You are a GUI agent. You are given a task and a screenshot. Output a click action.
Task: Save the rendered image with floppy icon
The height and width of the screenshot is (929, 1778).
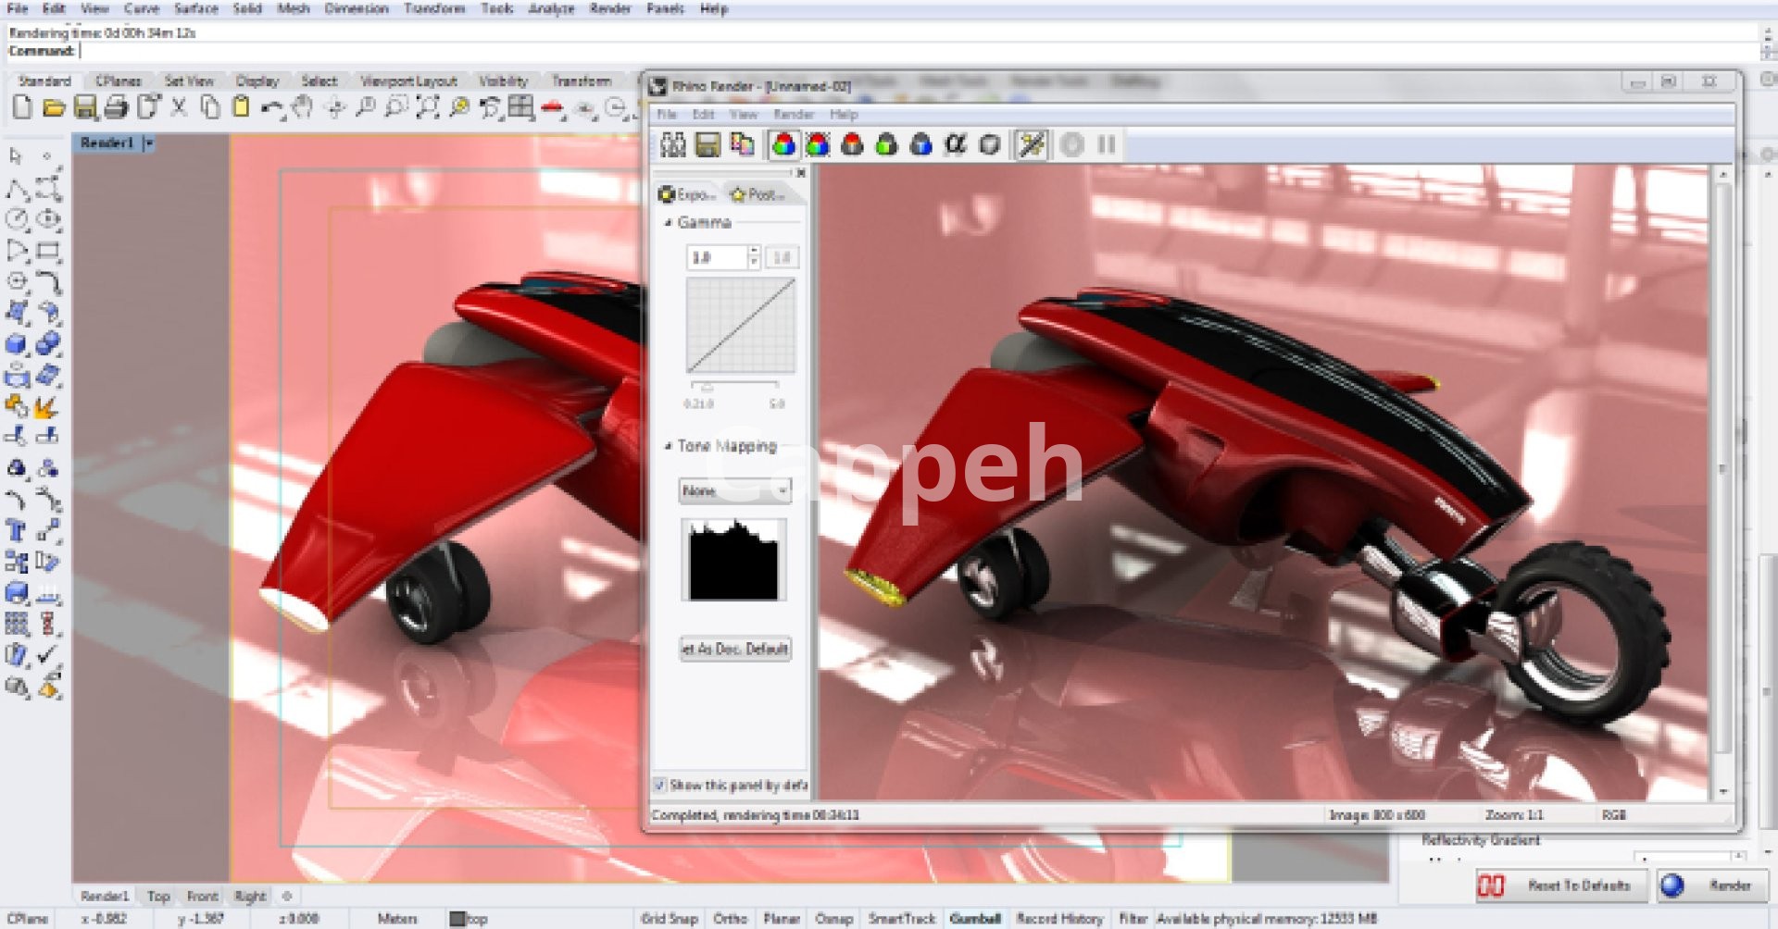tap(707, 144)
